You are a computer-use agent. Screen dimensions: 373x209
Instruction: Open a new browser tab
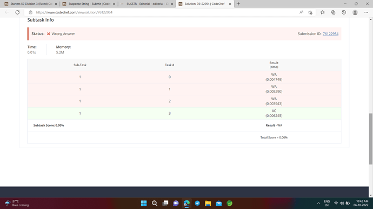pos(238,4)
